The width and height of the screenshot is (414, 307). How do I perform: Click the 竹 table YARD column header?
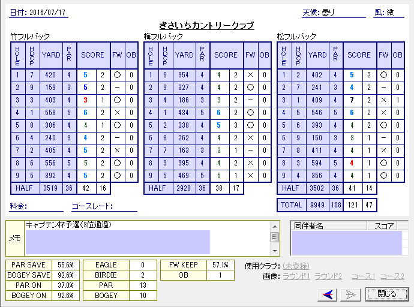pyautogui.click(x=51, y=55)
